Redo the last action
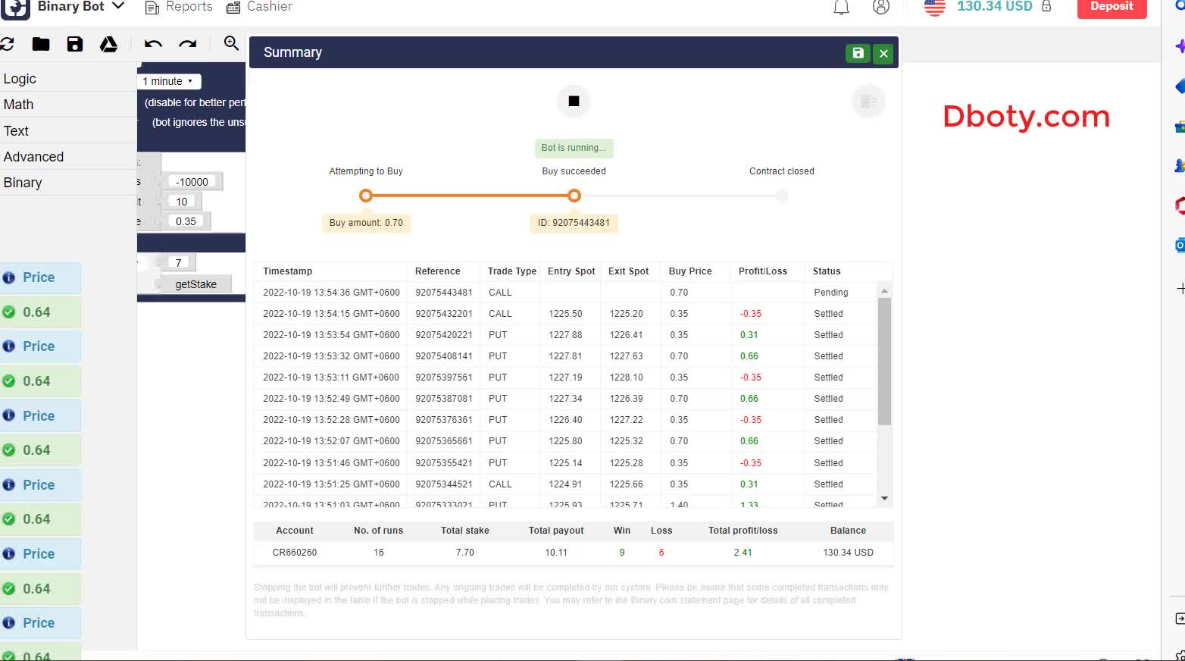Viewport: 1185px width, 661px height. coord(188,44)
